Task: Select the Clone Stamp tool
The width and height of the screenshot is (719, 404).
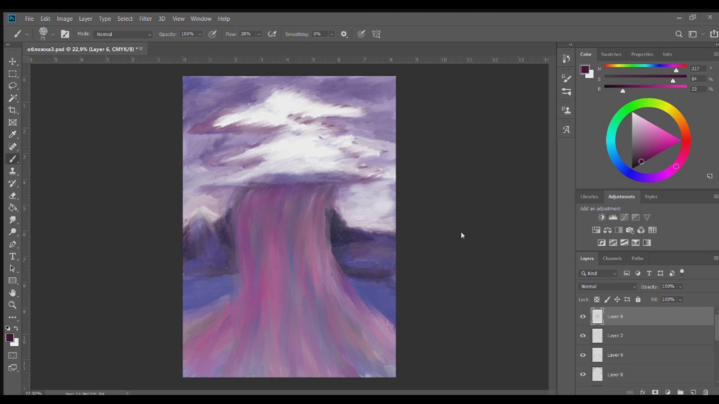Action: pyautogui.click(x=12, y=171)
